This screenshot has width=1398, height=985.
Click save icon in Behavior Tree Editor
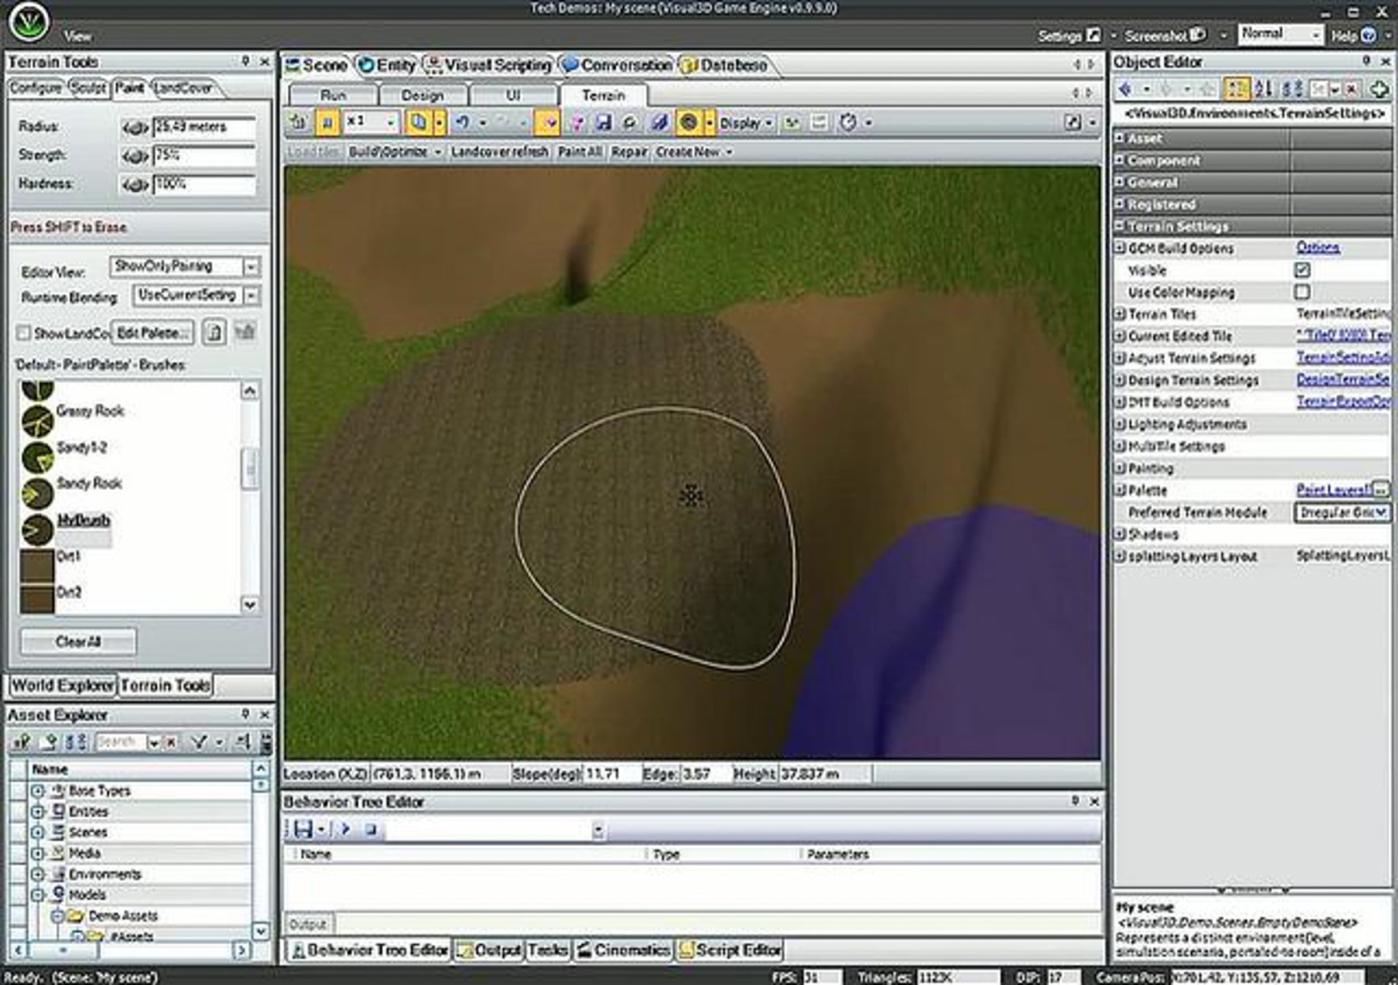click(x=303, y=828)
